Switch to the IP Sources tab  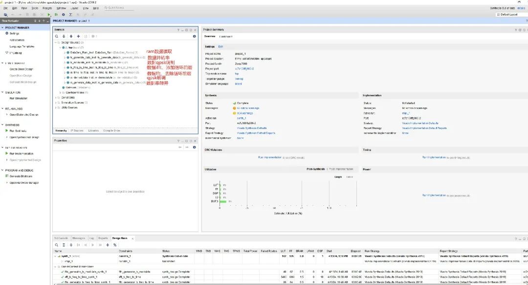[77, 131]
